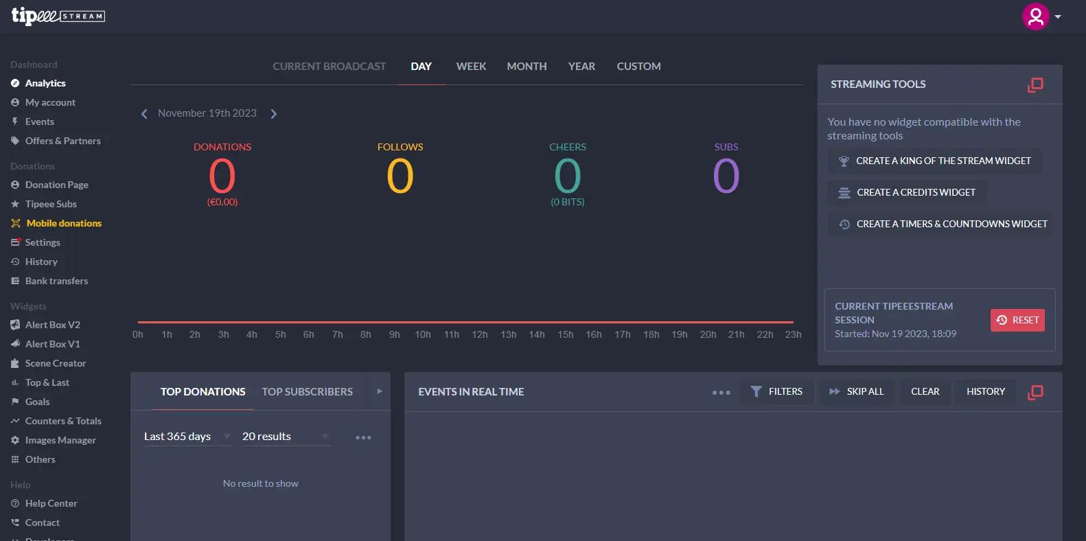Open events History

pos(985,391)
